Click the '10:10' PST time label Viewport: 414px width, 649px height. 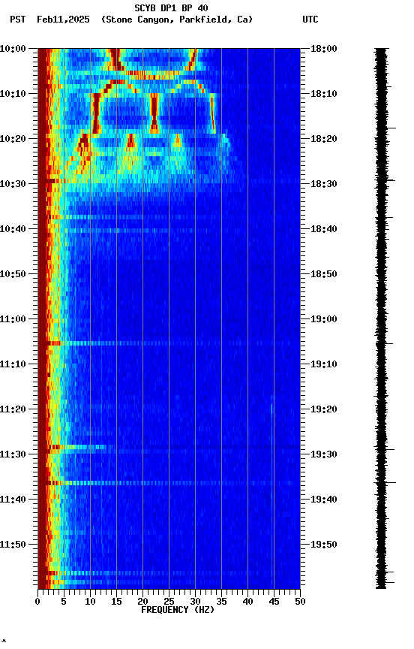click(13, 94)
